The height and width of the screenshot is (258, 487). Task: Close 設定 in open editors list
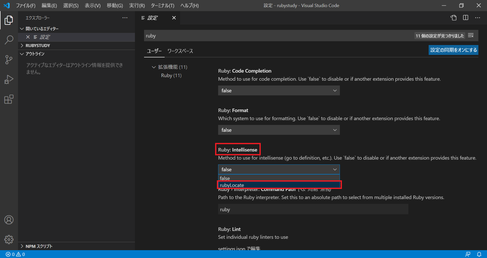(28, 37)
